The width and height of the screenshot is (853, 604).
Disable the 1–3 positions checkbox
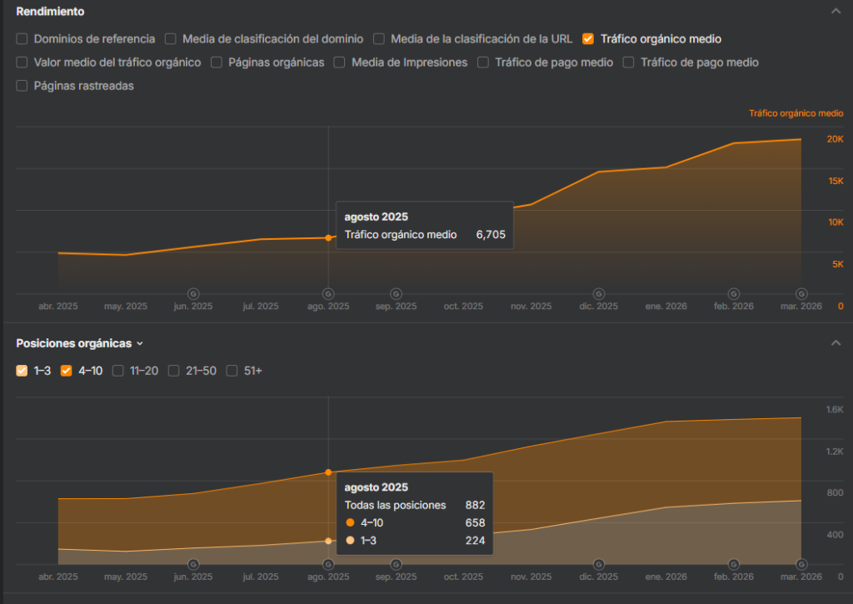pyautogui.click(x=22, y=371)
